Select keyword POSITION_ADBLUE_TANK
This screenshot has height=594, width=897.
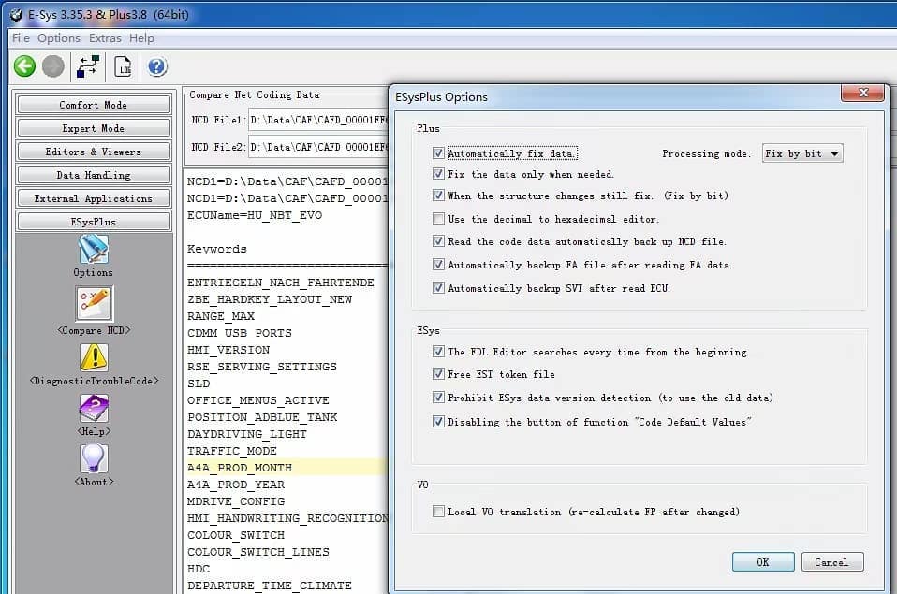262,417
